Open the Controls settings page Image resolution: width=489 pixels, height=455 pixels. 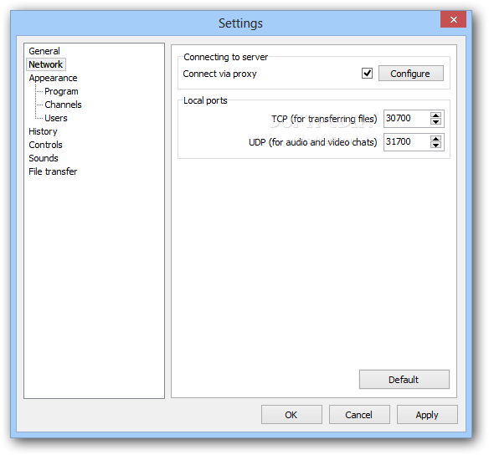(45, 145)
